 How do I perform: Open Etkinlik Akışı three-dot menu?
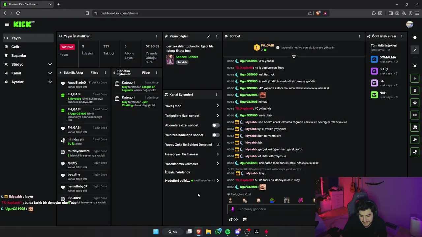click(105, 73)
